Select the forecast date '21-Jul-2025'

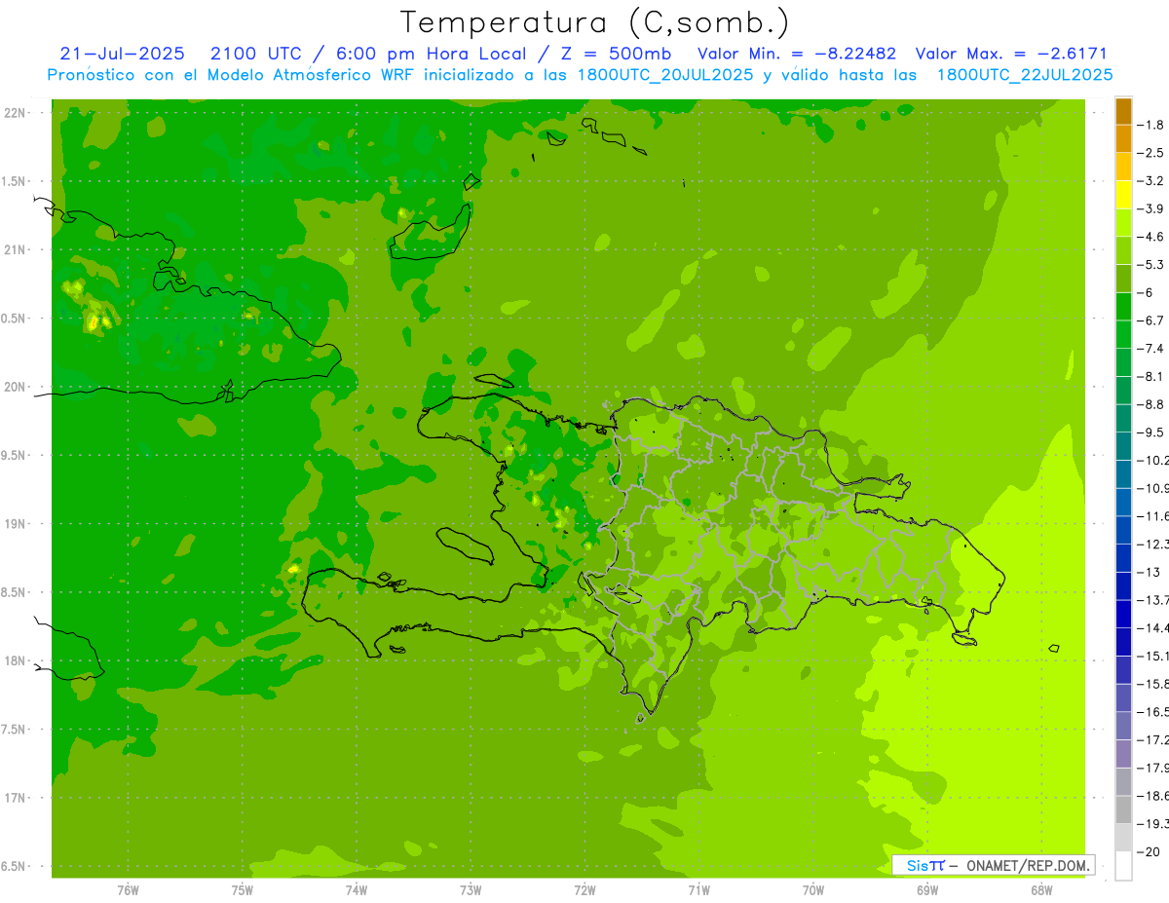[123, 54]
